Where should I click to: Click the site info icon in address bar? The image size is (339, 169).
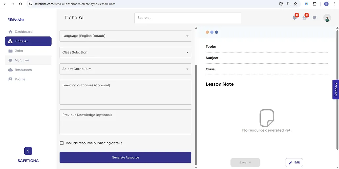(30, 4)
